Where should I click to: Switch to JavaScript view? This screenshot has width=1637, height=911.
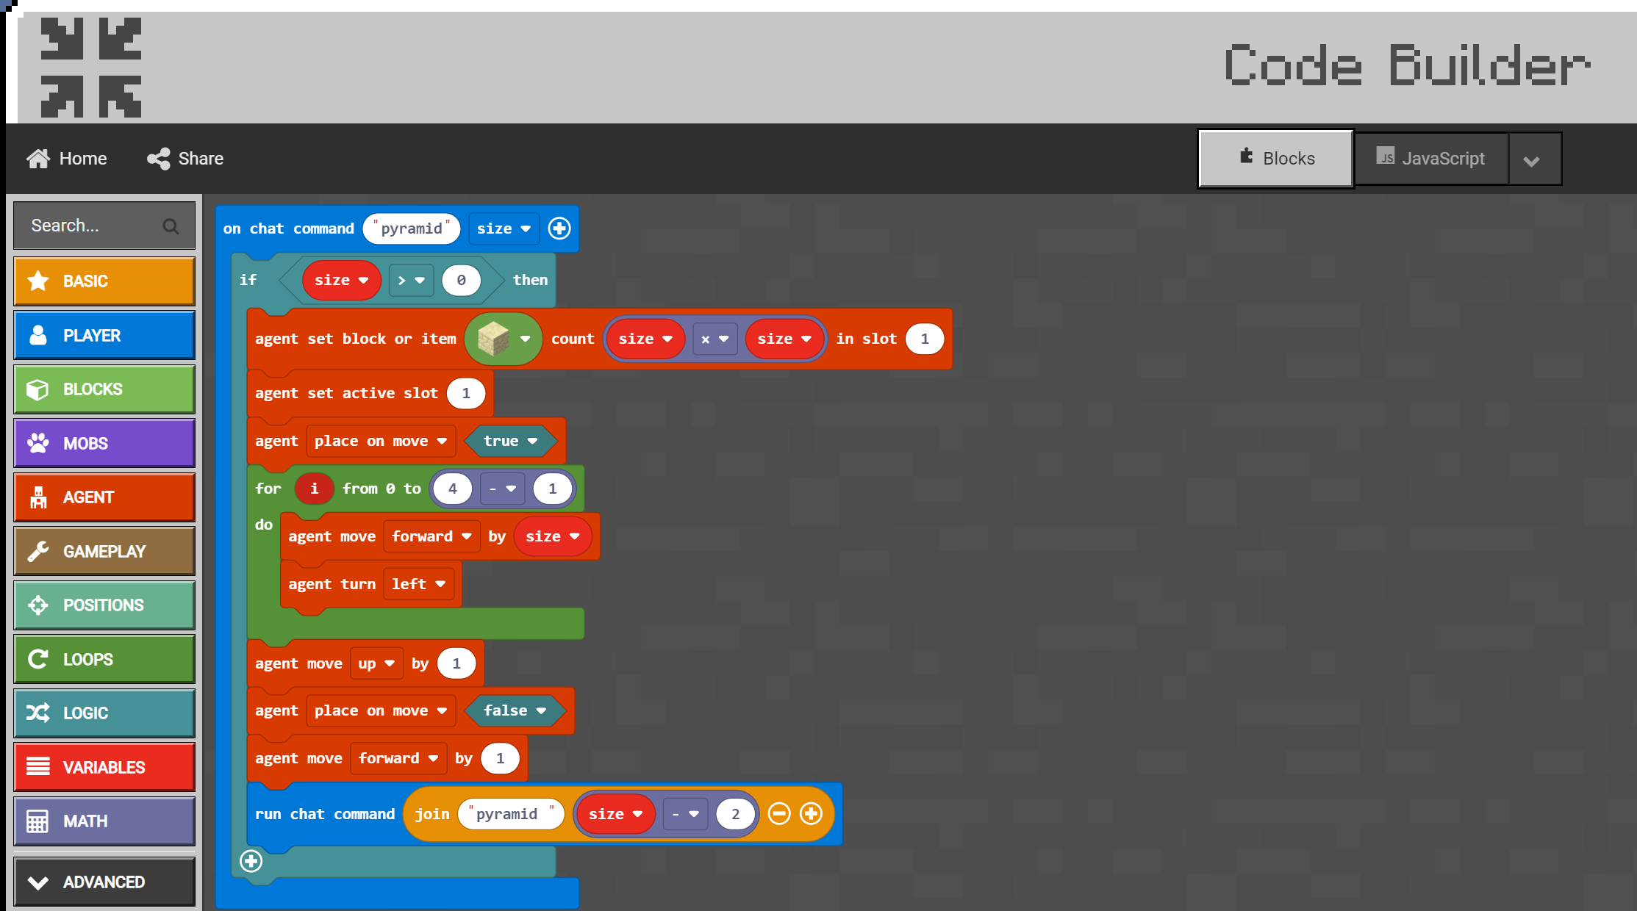pos(1430,157)
